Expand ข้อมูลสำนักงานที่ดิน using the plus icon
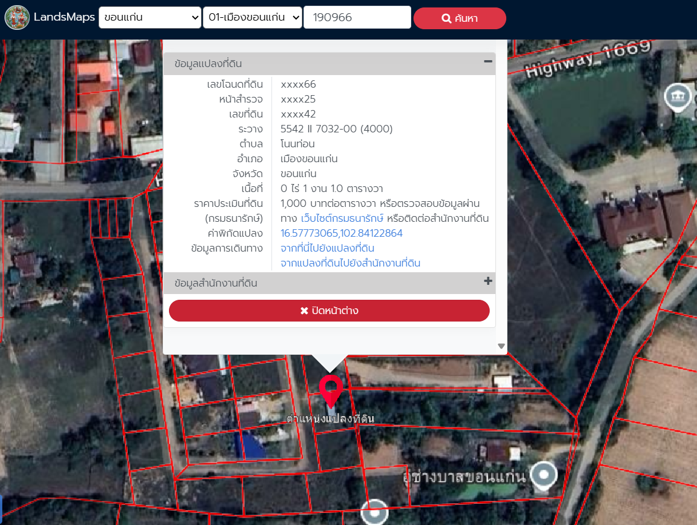The image size is (697, 525). [488, 281]
